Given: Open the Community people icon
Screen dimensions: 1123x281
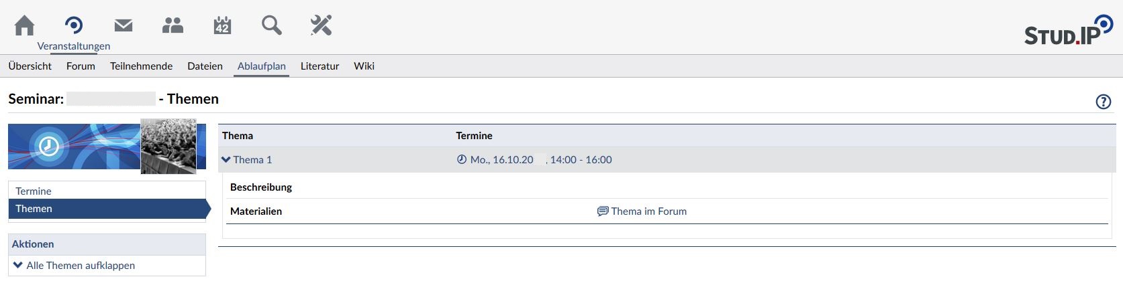Looking at the screenshot, I should pos(173,25).
